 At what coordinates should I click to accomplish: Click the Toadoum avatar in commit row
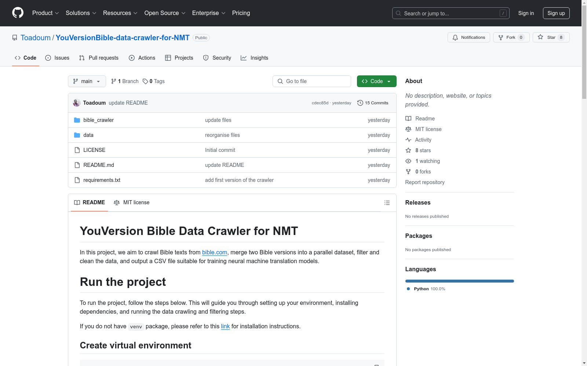pos(77,103)
